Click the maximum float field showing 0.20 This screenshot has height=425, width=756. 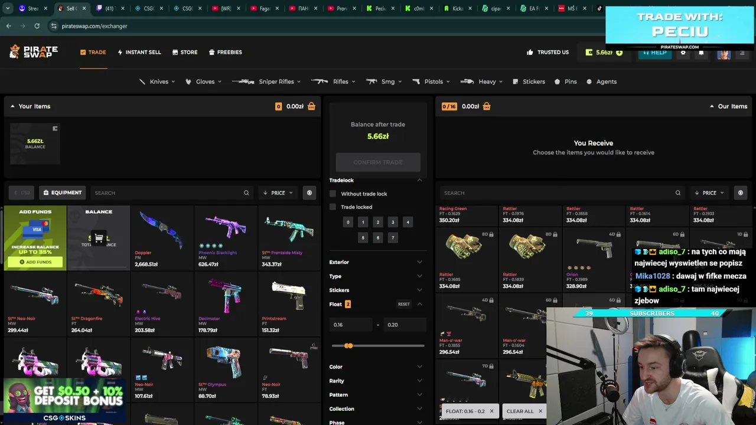tap(404, 325)
